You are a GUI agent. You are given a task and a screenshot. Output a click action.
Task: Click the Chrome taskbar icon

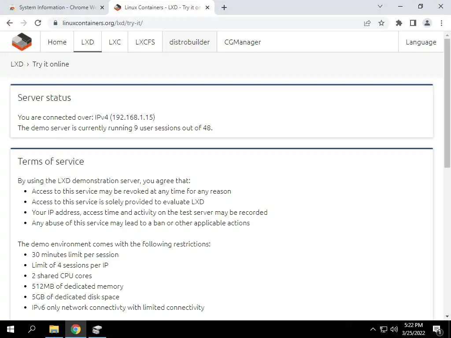tap(76, 329)
